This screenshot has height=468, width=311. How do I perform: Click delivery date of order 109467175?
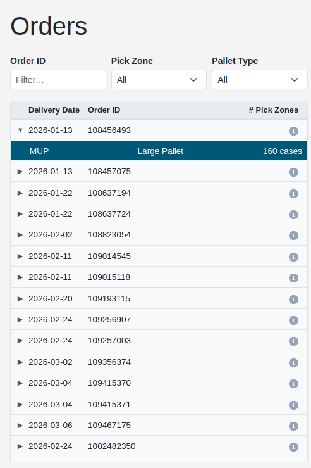click(51, 425)
